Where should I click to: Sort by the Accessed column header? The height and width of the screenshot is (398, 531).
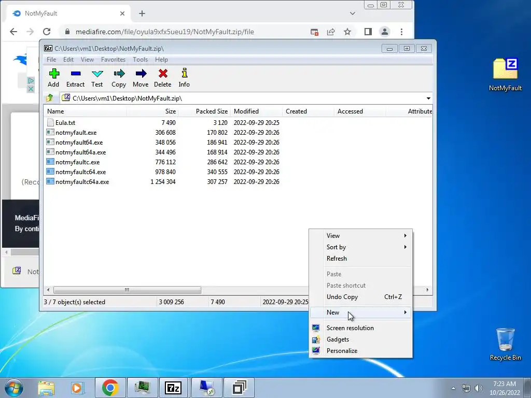[360, 111]
